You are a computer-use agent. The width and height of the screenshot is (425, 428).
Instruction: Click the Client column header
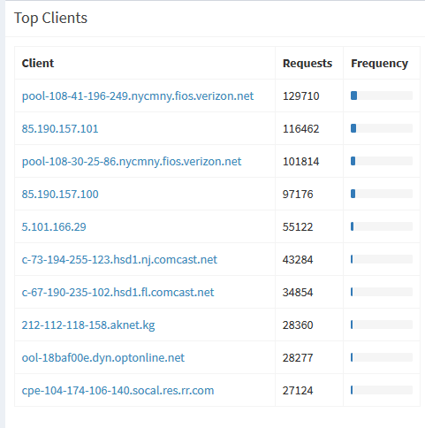coord(38,63)
